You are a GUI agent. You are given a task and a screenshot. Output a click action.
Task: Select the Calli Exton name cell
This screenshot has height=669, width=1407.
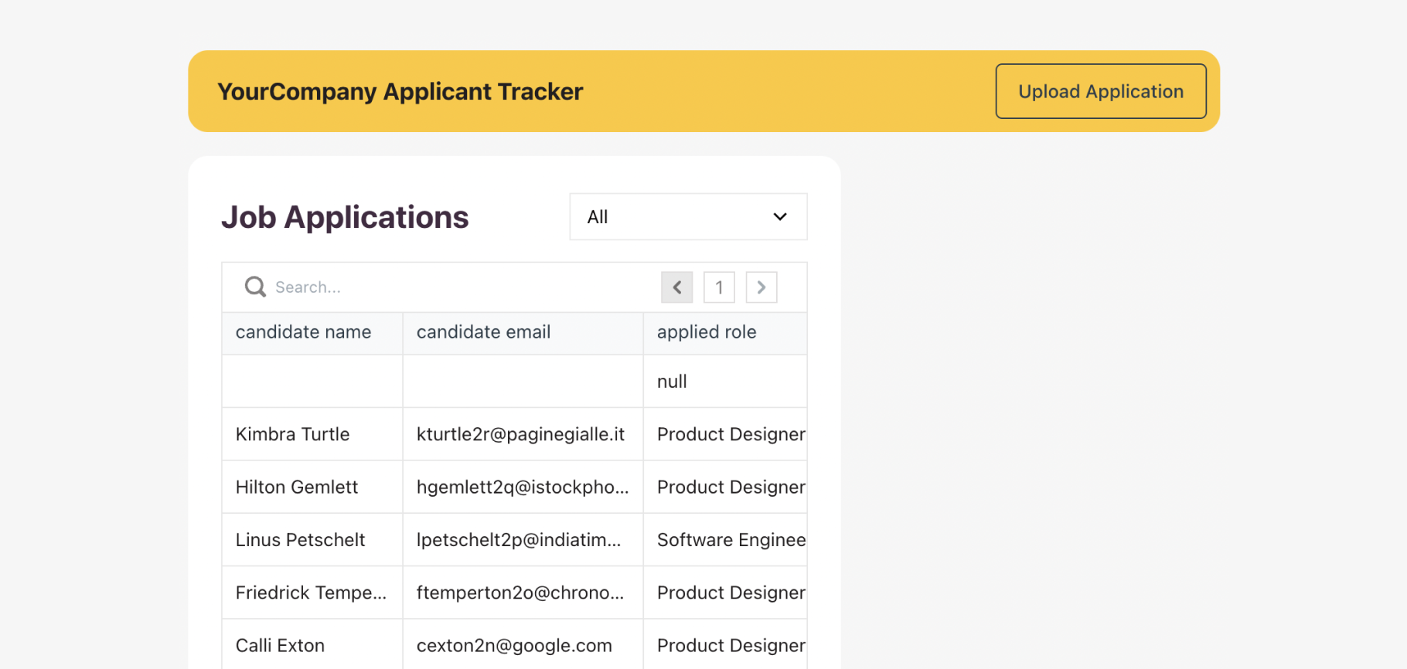312,645
